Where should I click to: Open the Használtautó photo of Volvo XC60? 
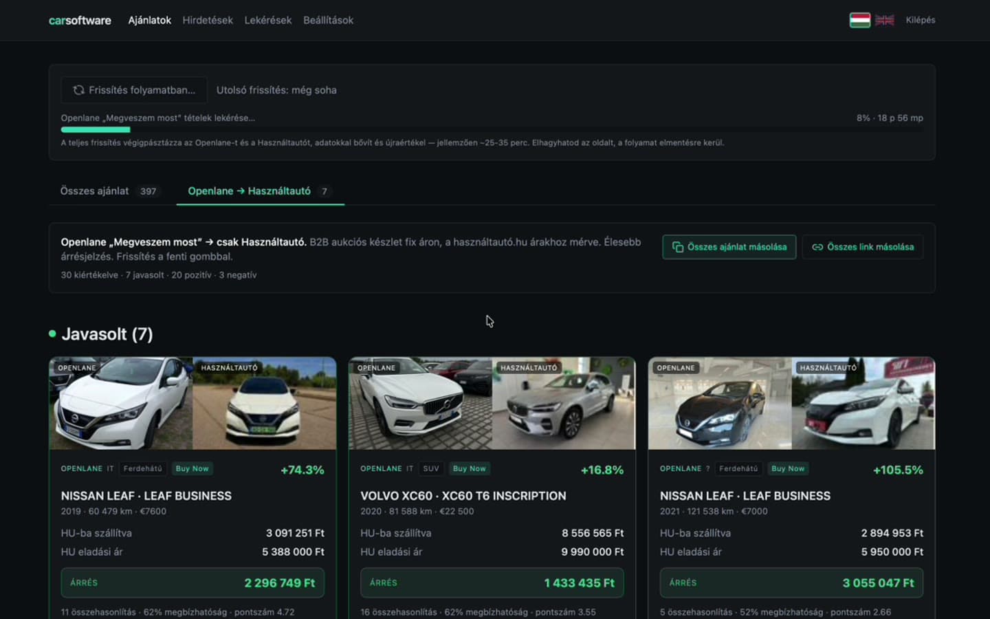(564, 403)
